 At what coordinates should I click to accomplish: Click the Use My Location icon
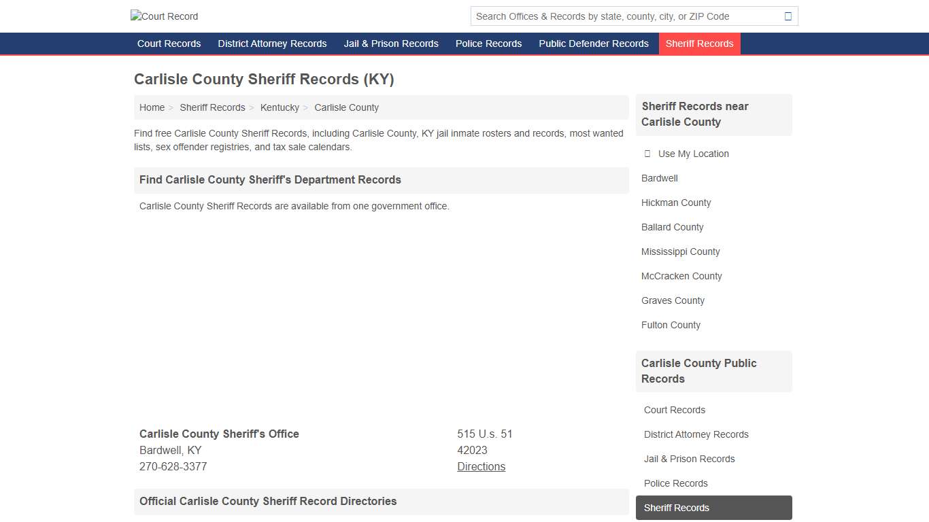[647, 154]
